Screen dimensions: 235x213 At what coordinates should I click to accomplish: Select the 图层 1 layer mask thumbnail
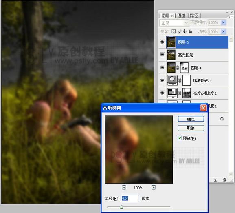[x=184, y=68]
